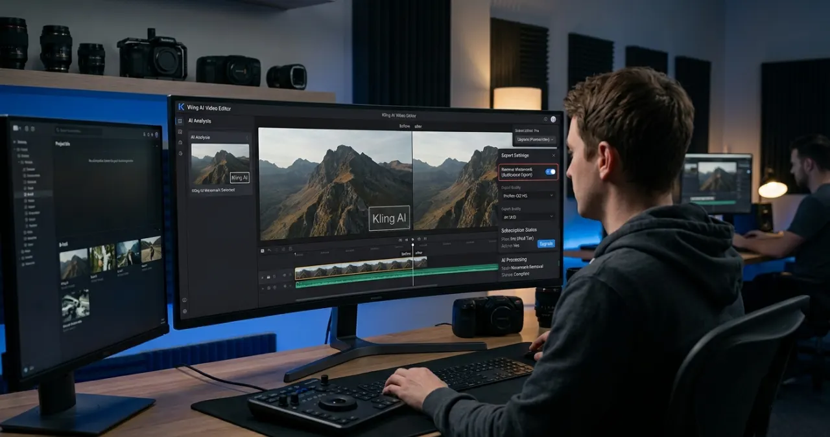Screen dimensions: 830x437
Task: Click the blue Upgrade button
Action: [x=546, y=243]
